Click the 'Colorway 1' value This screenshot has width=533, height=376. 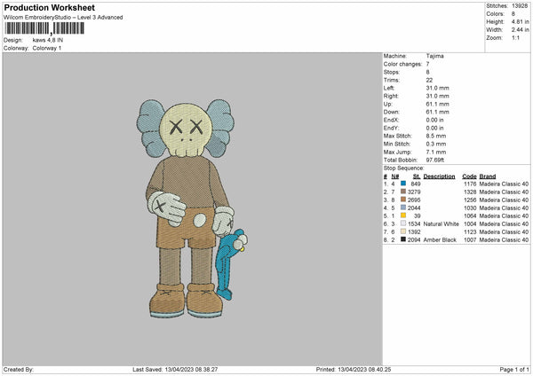click(x=47, y=48)
